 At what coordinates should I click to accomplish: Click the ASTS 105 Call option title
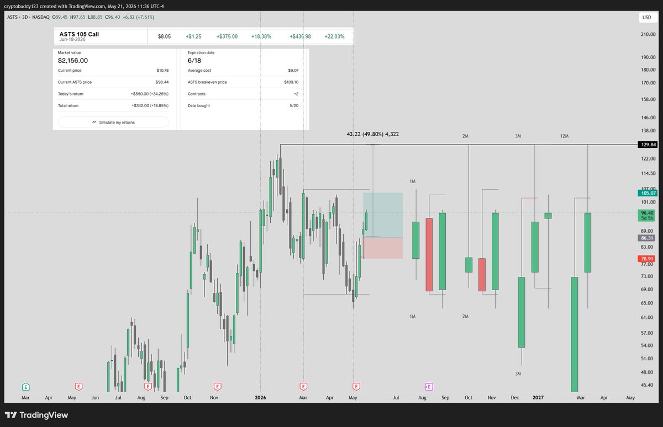79,34
